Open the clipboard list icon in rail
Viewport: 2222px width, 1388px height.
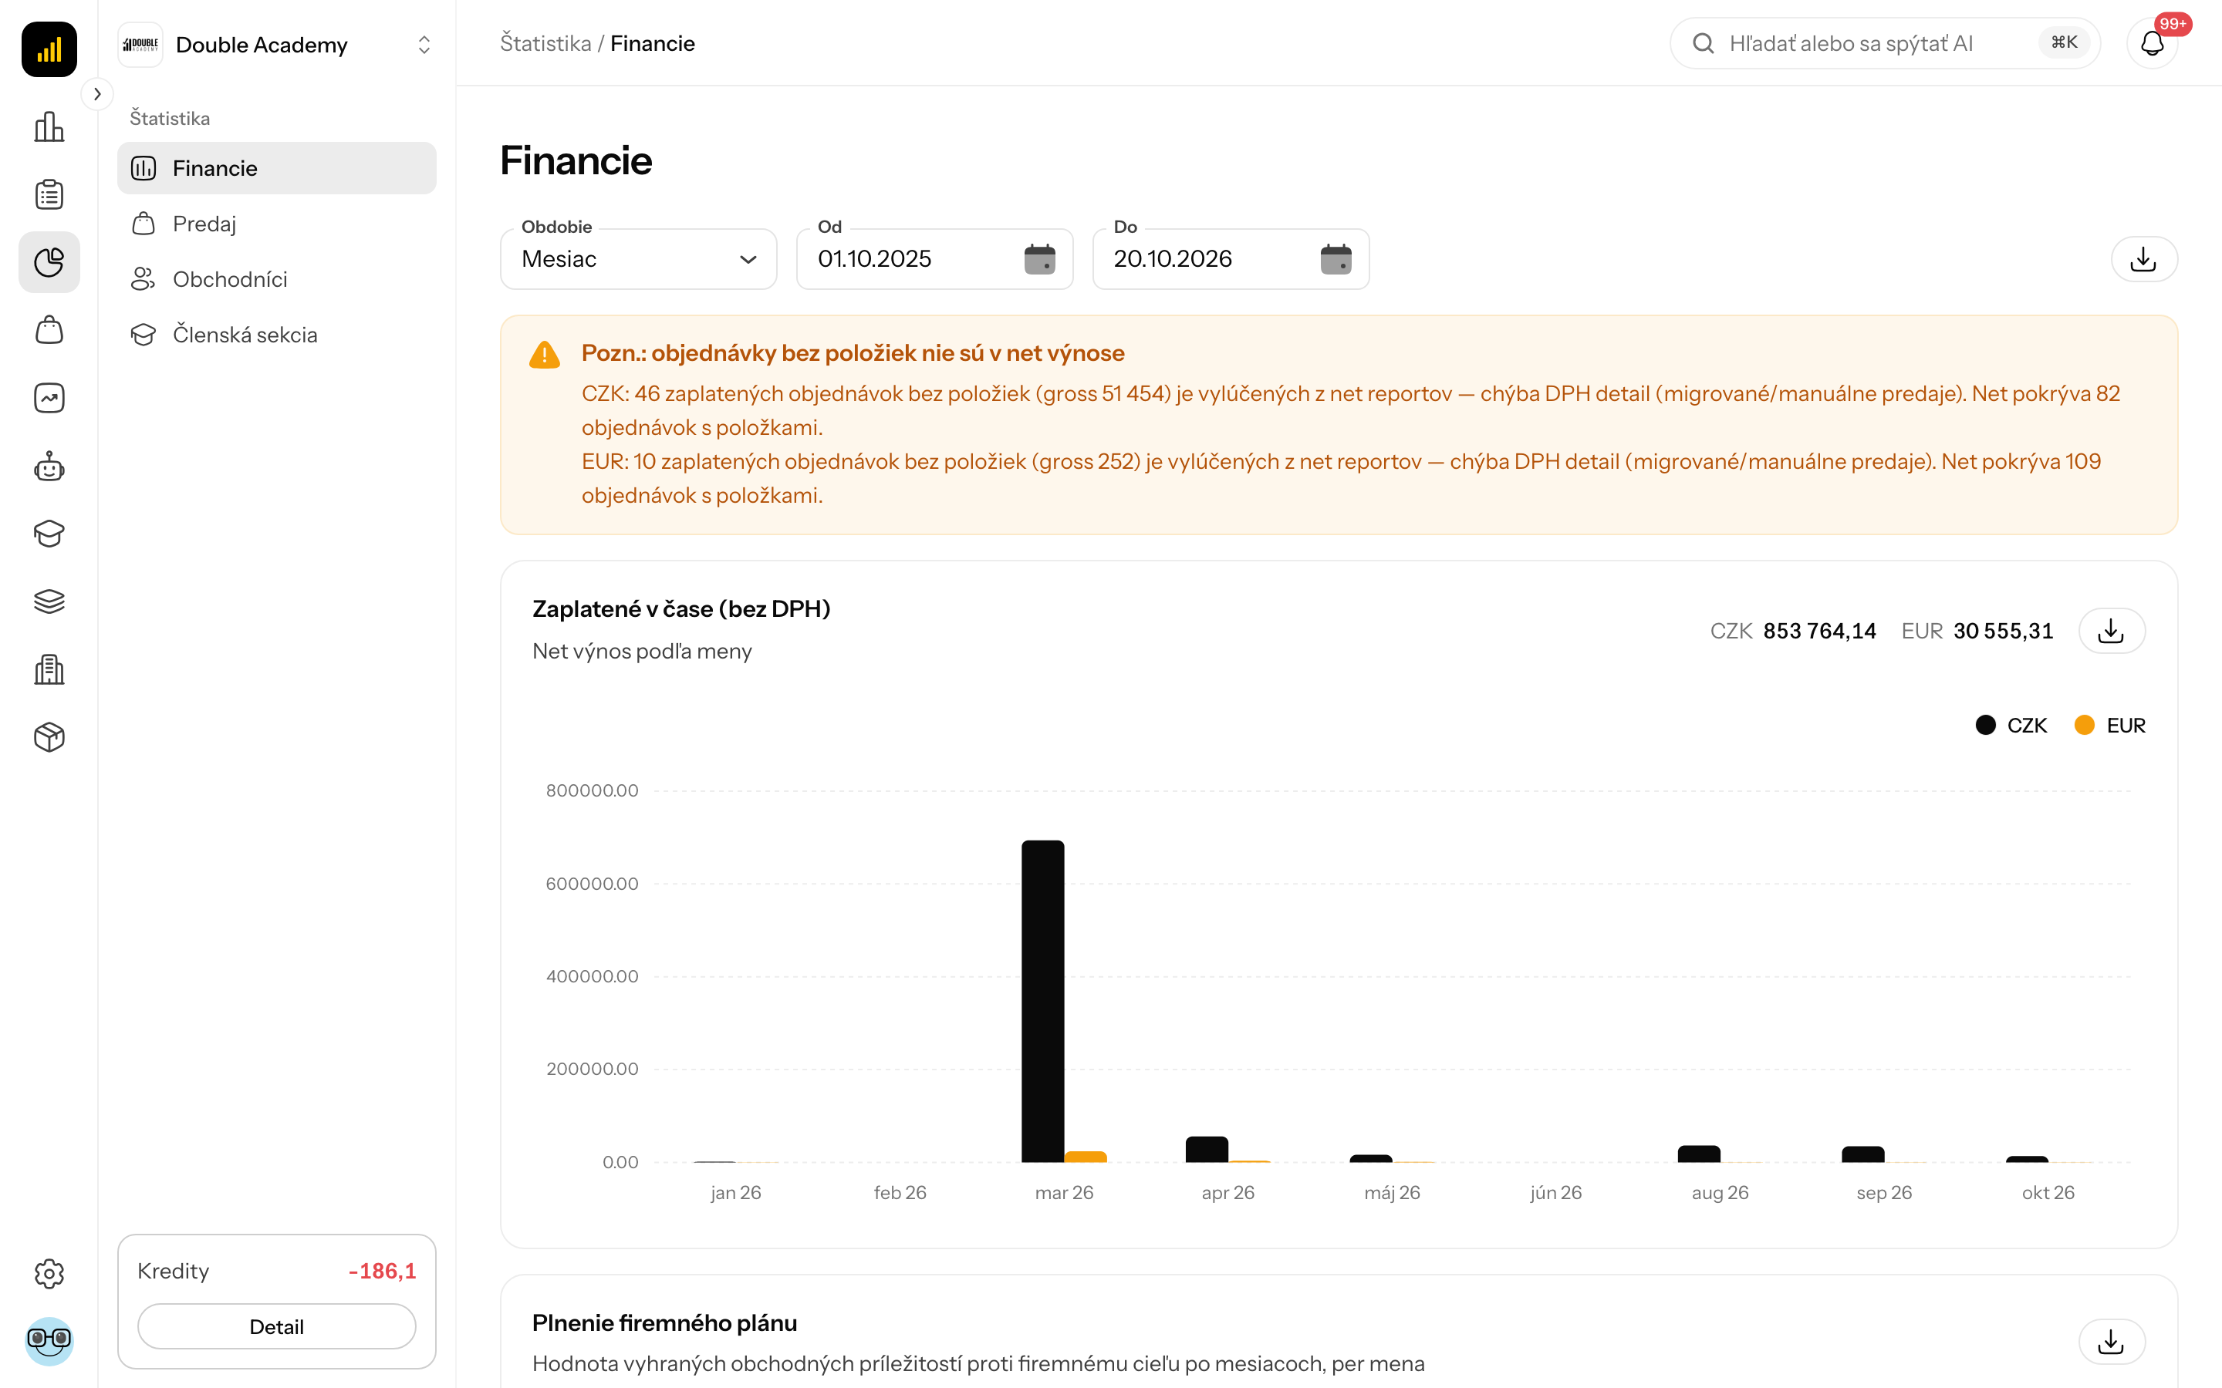49,194
